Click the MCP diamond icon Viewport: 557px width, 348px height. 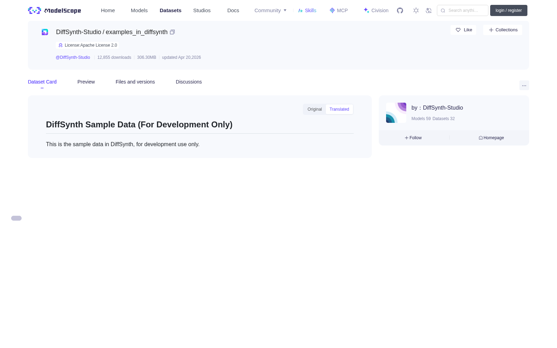(332, 10)
